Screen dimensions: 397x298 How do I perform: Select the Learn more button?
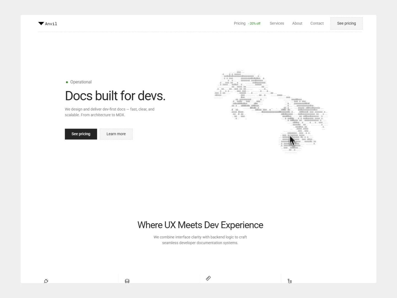[116, 134]
